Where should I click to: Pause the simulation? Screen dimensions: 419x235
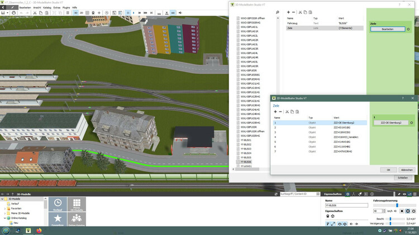click(128, 12)
